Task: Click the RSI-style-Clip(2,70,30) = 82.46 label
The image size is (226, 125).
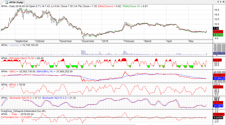Action: pos(26,58)
